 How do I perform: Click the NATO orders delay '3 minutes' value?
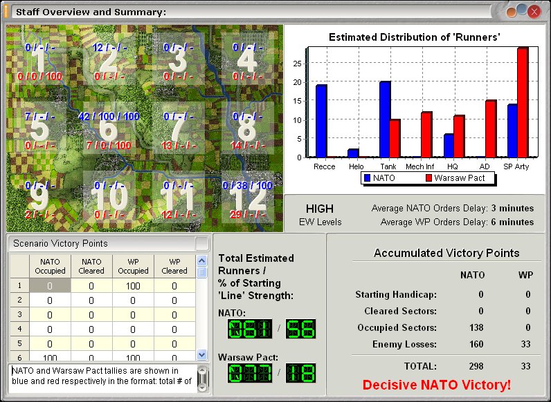[512, 209]
